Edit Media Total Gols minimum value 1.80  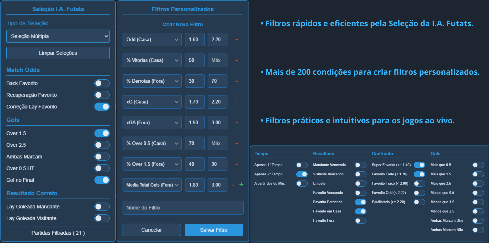[x=195, y=185]
